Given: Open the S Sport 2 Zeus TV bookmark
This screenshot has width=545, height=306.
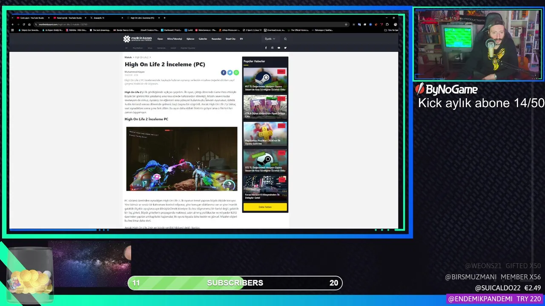Looking at the screenshot, I should 252,30.
